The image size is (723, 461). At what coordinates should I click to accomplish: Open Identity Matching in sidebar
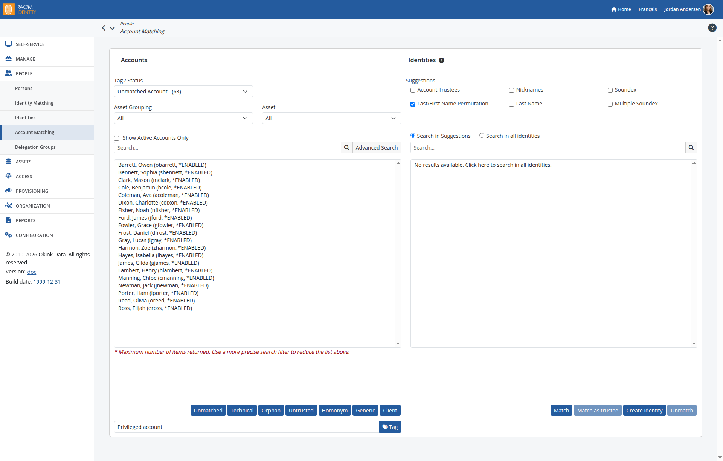[x=47, y=103]
